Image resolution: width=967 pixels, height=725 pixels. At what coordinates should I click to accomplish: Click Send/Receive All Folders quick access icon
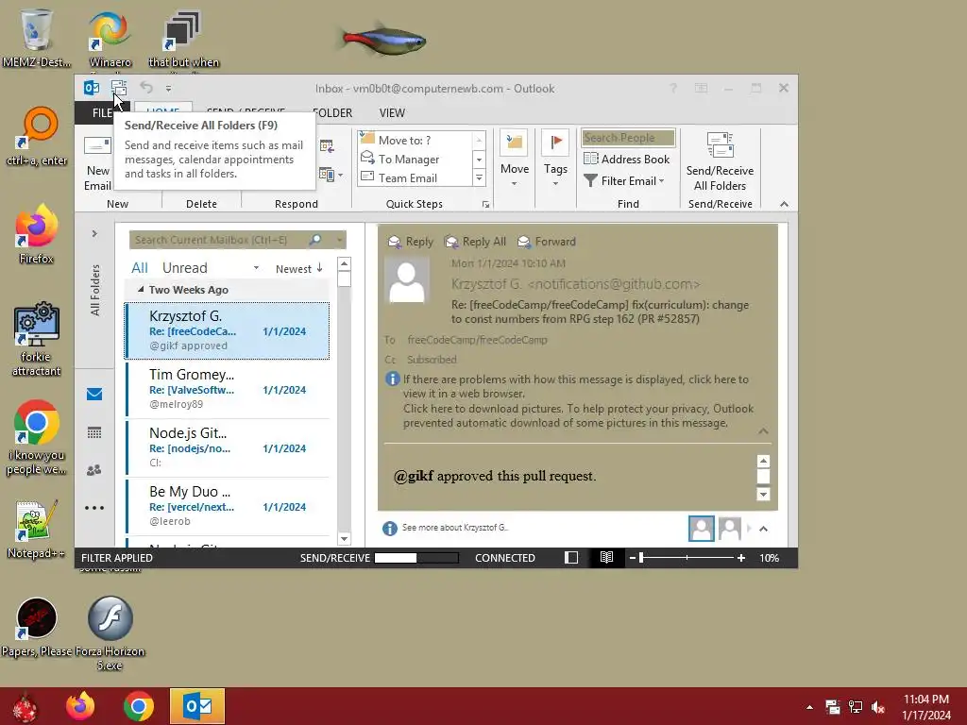[118, 88]
